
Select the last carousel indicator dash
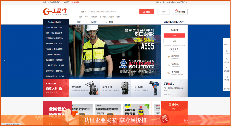(x=129, y=78)
